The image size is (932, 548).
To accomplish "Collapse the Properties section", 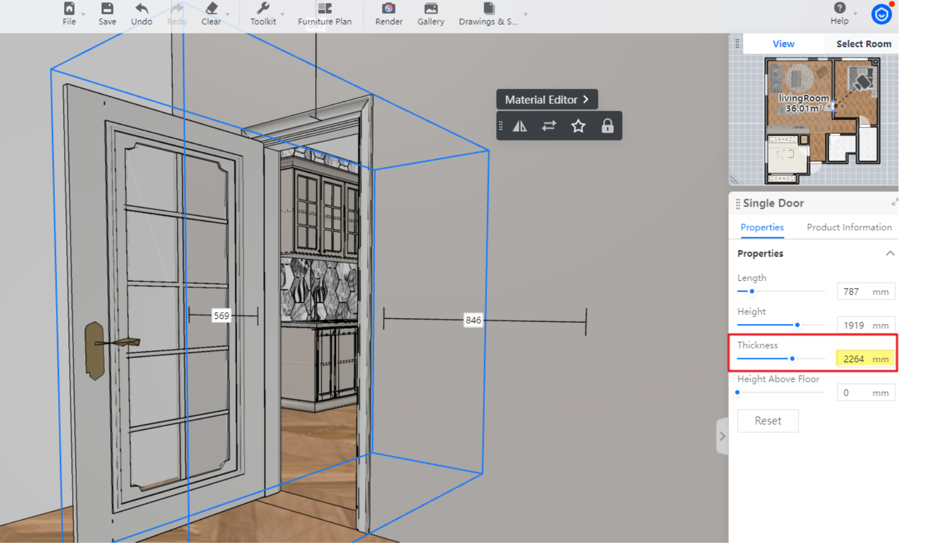I will (x=890, y=253).
